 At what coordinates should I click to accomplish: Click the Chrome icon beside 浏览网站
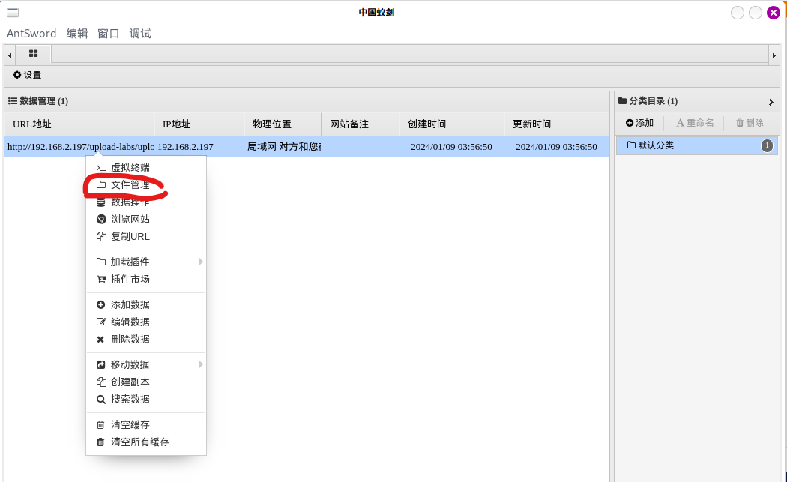[101, 220]
